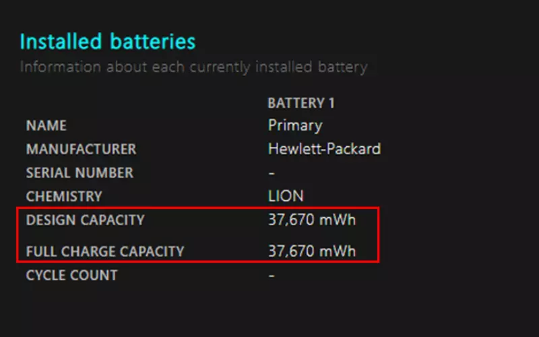Click the DESIGN CAPACITY label
Image resolution: width=539 pixels, height=337 pixels.
[x=86, y=220]
